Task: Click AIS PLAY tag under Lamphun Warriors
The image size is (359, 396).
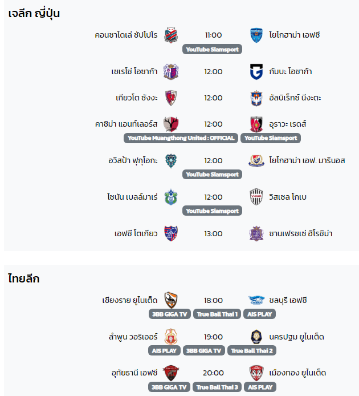Action: pyautogui.click(x=164, y=350)
